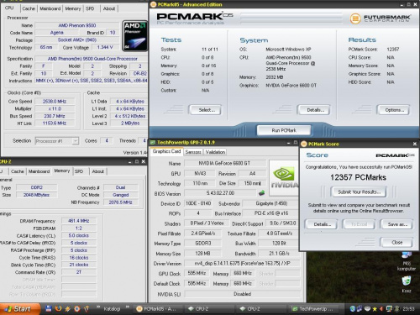Click the orange gear quick launch icon
420x315 pixels.
click(77, 308)
